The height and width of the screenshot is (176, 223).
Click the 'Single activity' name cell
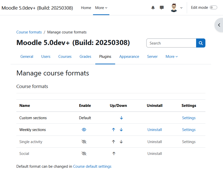point(31,142)
